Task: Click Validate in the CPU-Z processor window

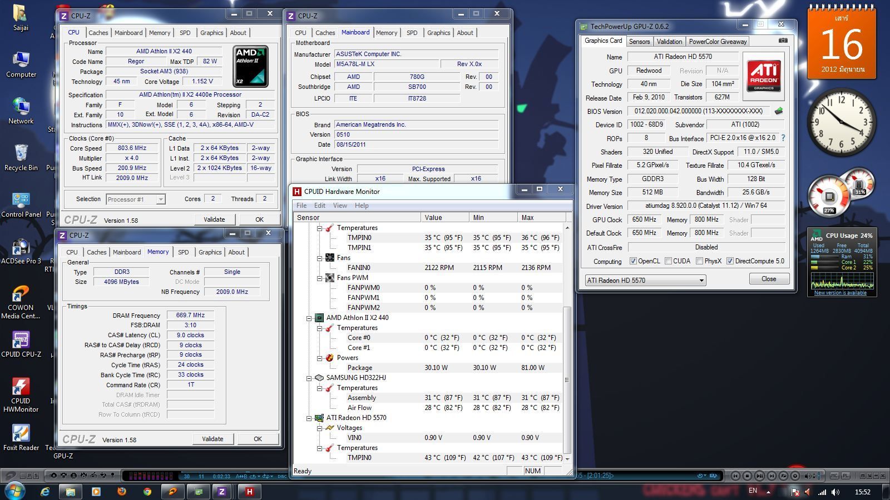Action: (214, 219)
